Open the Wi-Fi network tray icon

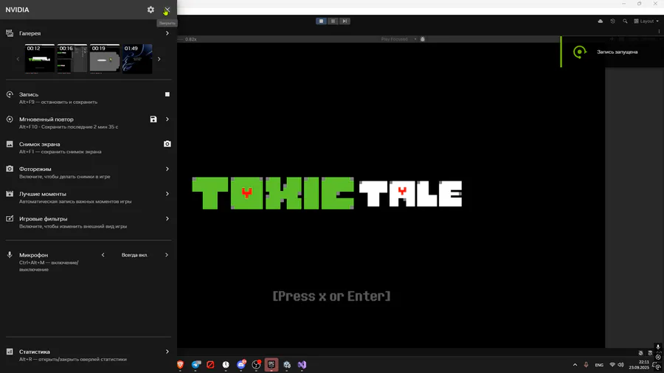click(612, 365)
